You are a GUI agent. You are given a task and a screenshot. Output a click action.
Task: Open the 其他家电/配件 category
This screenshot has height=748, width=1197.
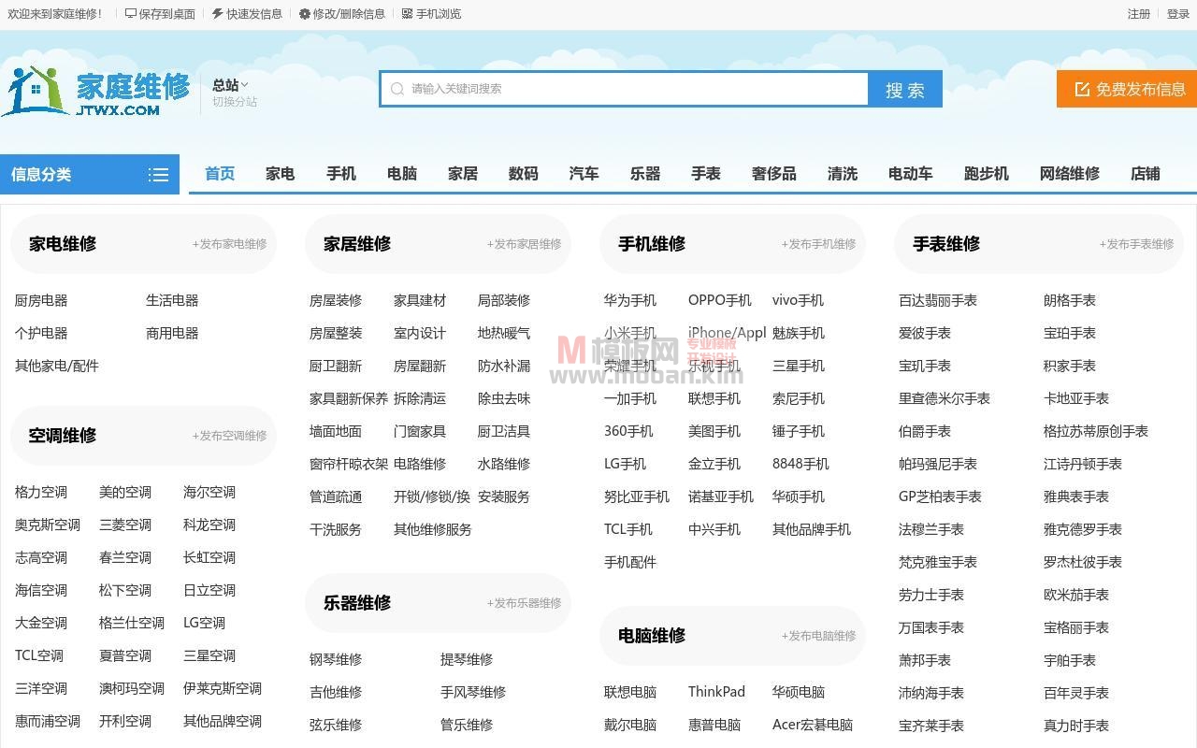click(57, 366)
